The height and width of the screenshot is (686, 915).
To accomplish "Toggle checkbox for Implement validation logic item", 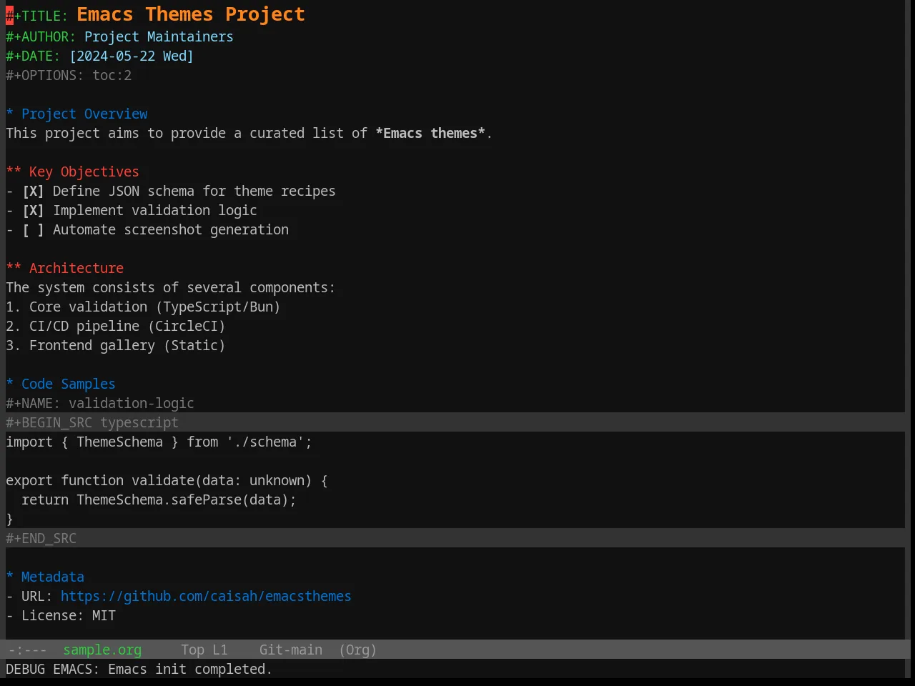I will click(33, 211).
